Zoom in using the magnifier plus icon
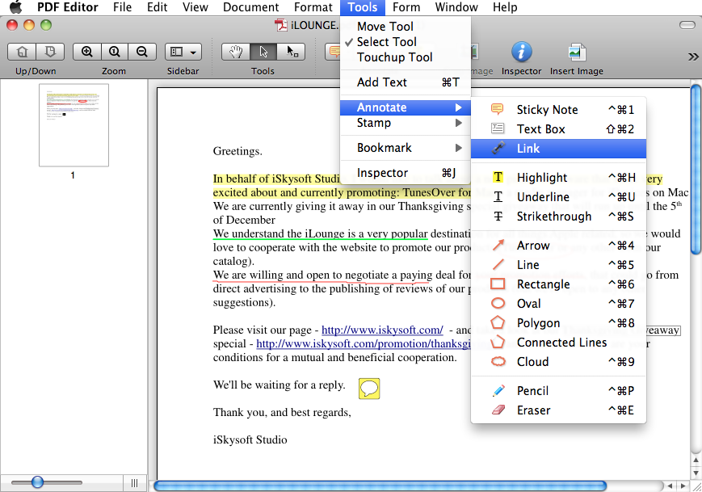This screenshot has width=702, height=492. click(x=86, y=51)
